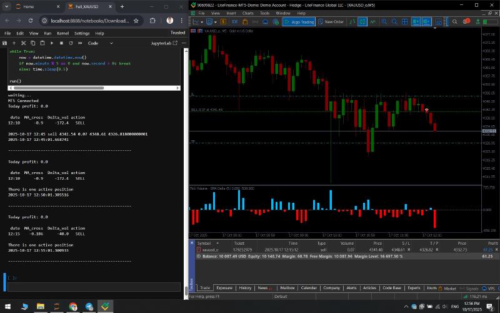Open a new browser tab

click(x=122, y=6)
